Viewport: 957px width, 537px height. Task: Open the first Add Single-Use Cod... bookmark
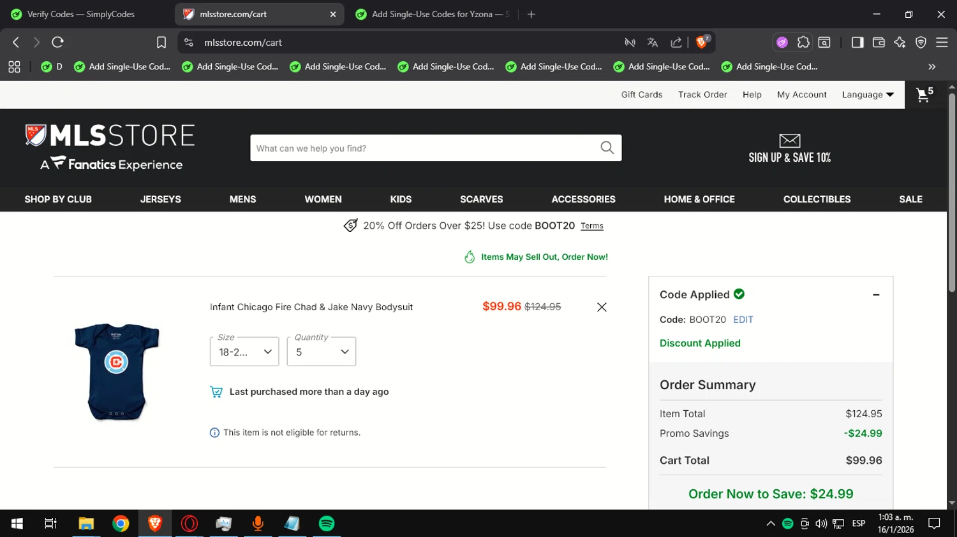(122, 66)
